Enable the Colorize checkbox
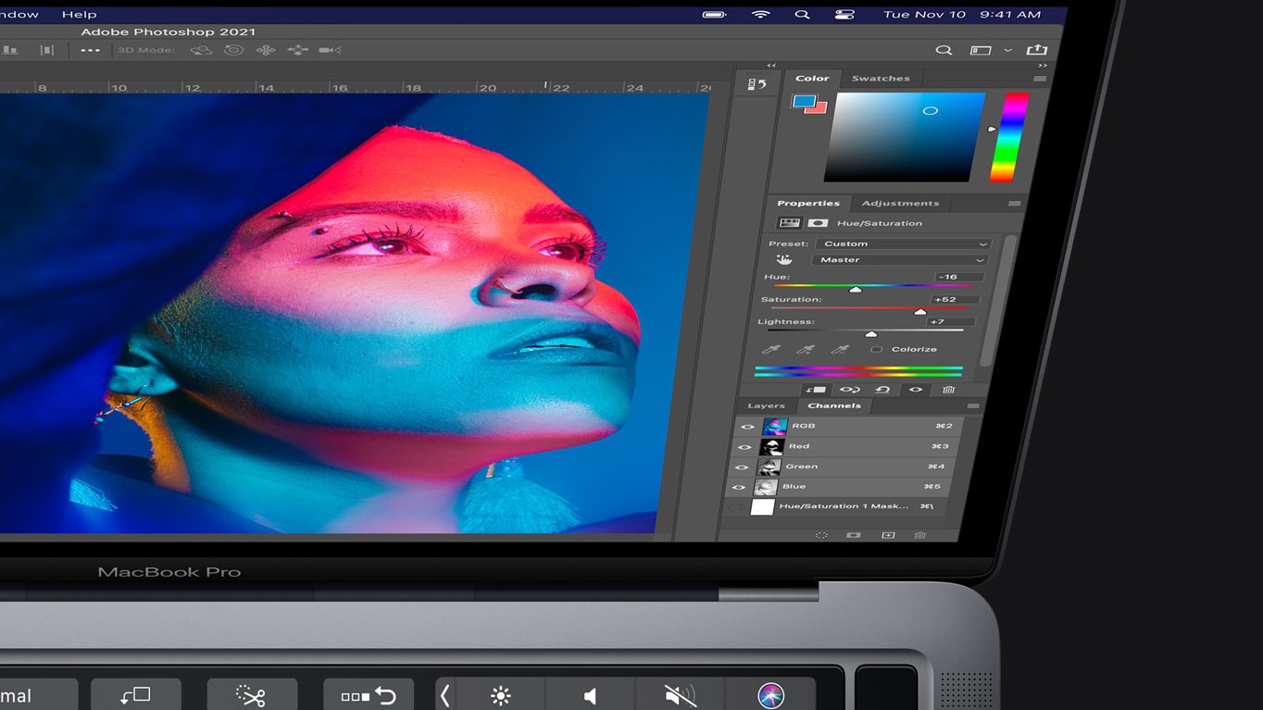This screenshot has width=1263, height=710. coord(876,349)
